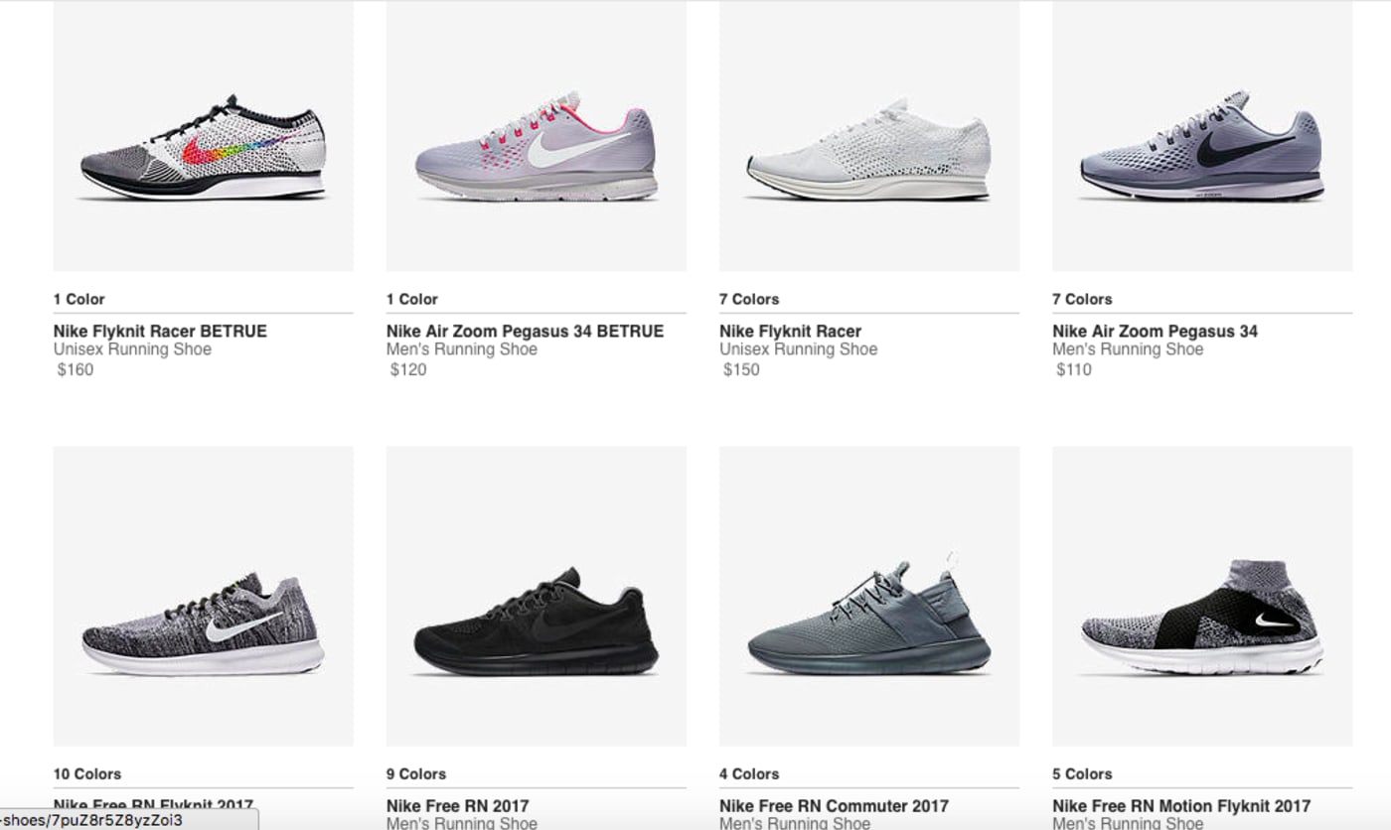
Task: Click the 10 Colors label for Free RN Flyknit
Action: (x=87, y=774)
